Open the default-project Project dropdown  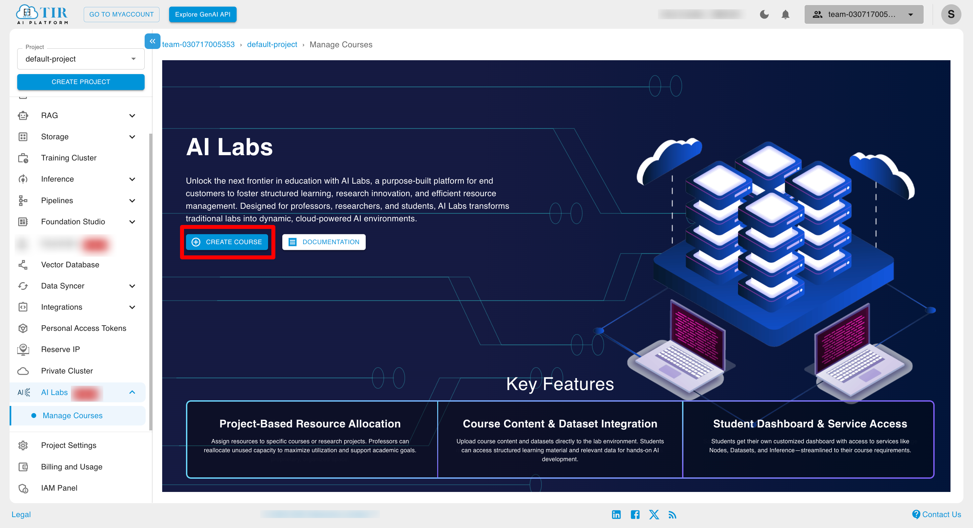coord(81,59)
